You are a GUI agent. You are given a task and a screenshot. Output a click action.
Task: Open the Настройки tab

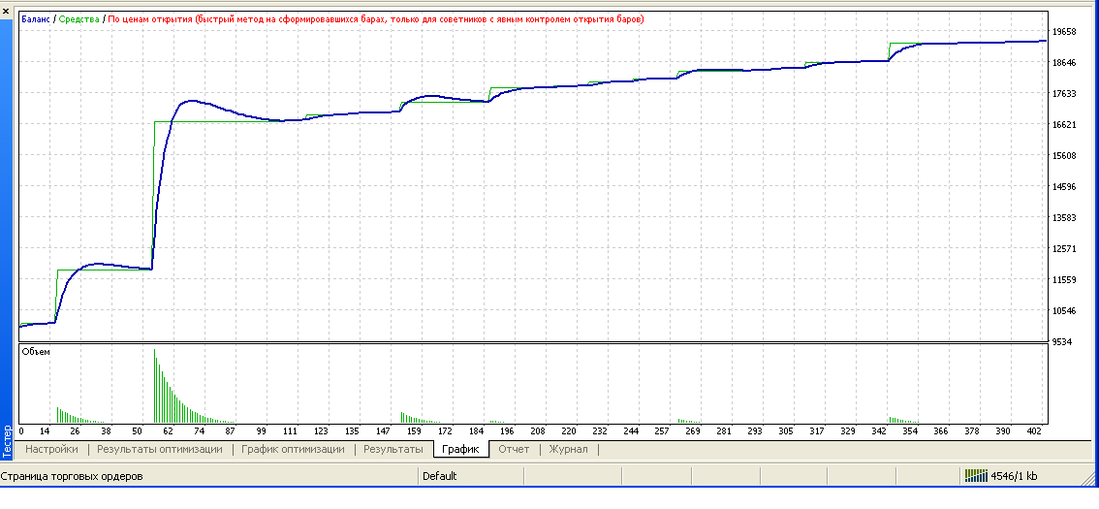pos(52,450)
